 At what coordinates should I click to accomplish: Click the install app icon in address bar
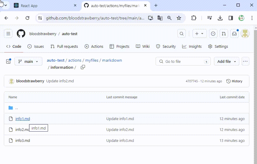click(x=151, y=18)
